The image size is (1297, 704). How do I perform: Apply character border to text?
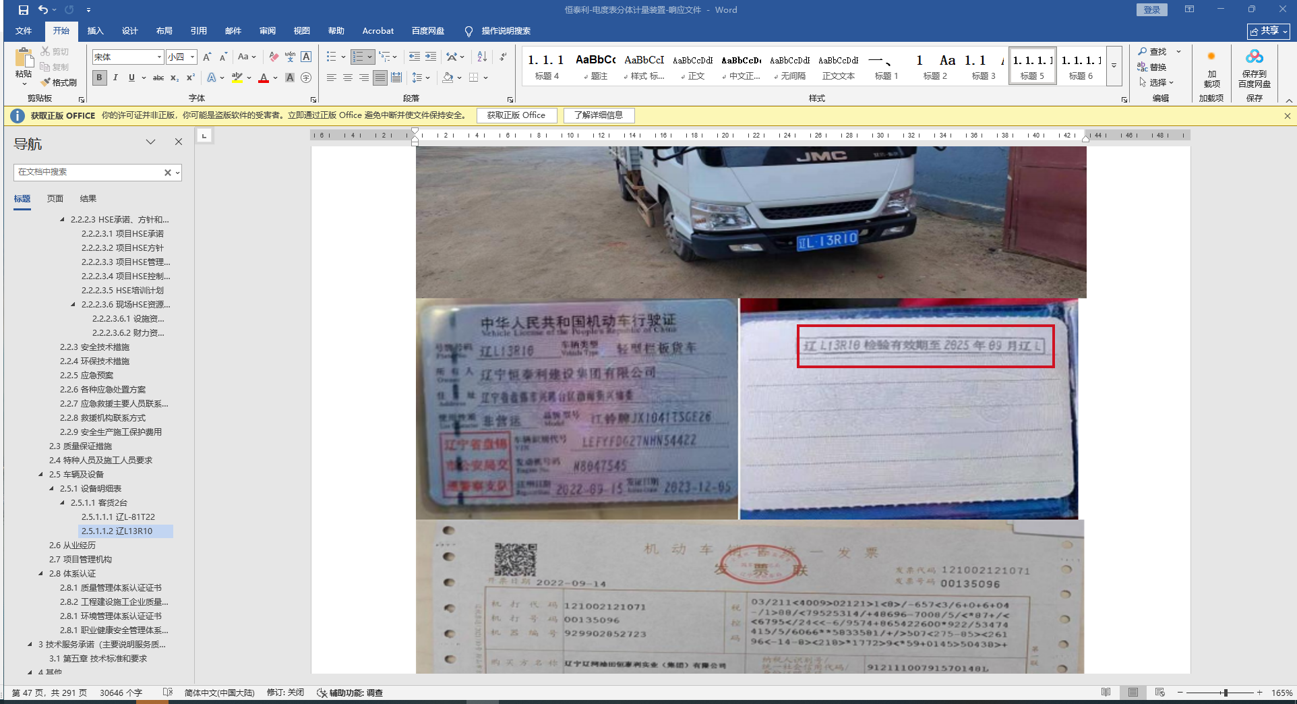coord(306,57)
